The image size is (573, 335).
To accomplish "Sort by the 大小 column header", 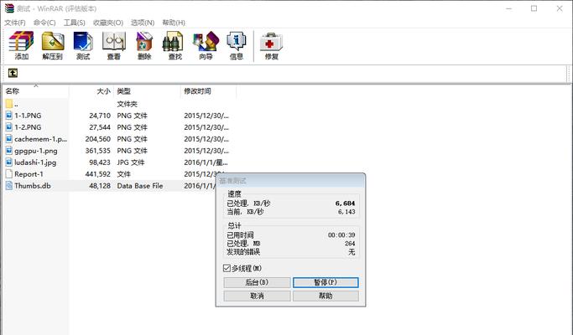I will (91, 91).
